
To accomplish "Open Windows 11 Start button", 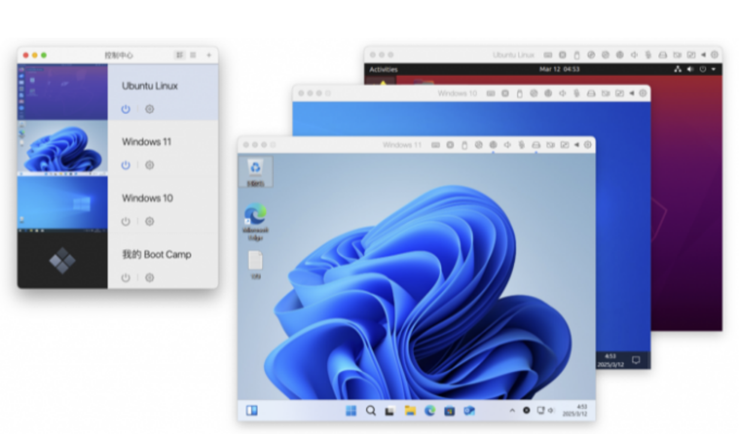I will [x=351, y=411].
